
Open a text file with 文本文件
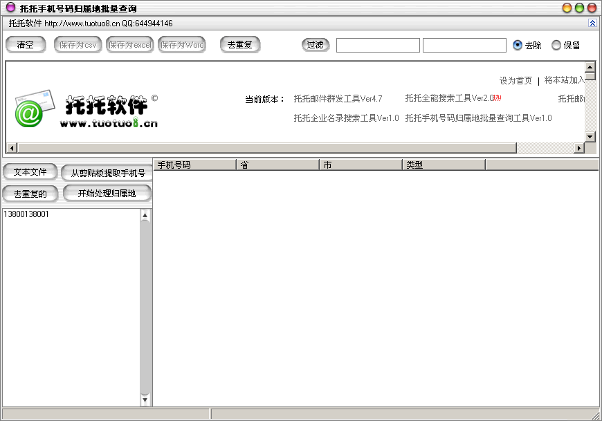(x=30, y=171)
